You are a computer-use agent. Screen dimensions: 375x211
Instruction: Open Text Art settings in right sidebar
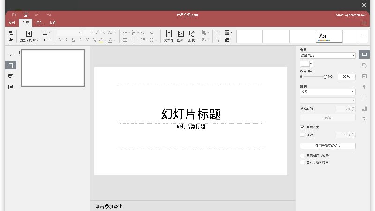click(364, 119)
